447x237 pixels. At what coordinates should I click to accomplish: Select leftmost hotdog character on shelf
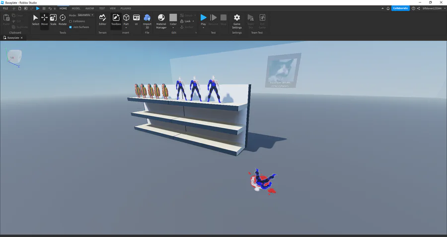tap(138, 90)
